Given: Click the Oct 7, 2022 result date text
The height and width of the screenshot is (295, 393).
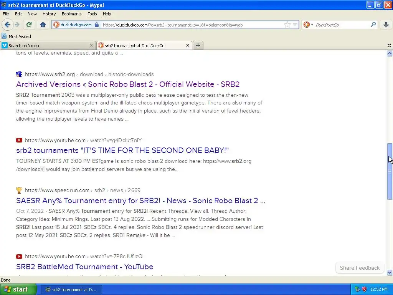Looking at the screenshot, I should 30,211.
